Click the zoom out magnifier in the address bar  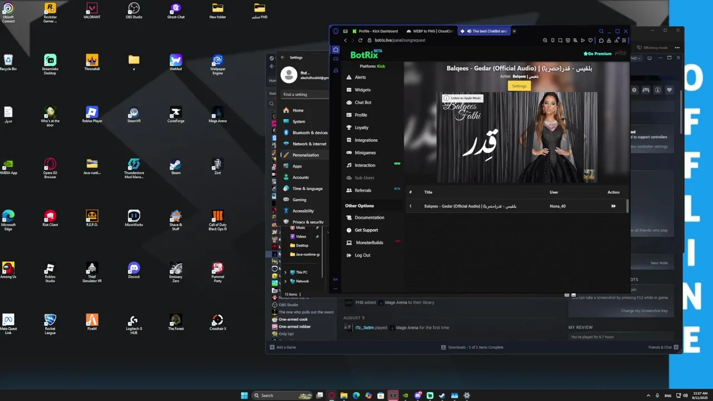click(545, 40)
